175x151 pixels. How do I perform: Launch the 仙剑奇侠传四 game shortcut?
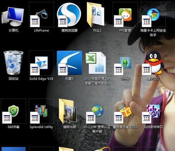[153, 111]
